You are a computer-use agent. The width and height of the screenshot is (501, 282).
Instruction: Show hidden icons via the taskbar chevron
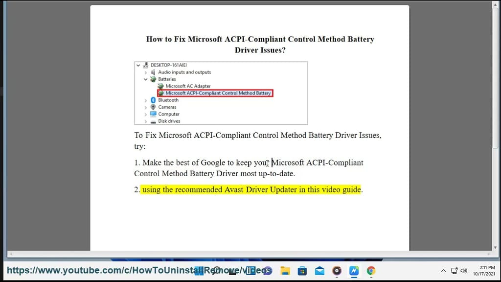[x=442, y=270]
